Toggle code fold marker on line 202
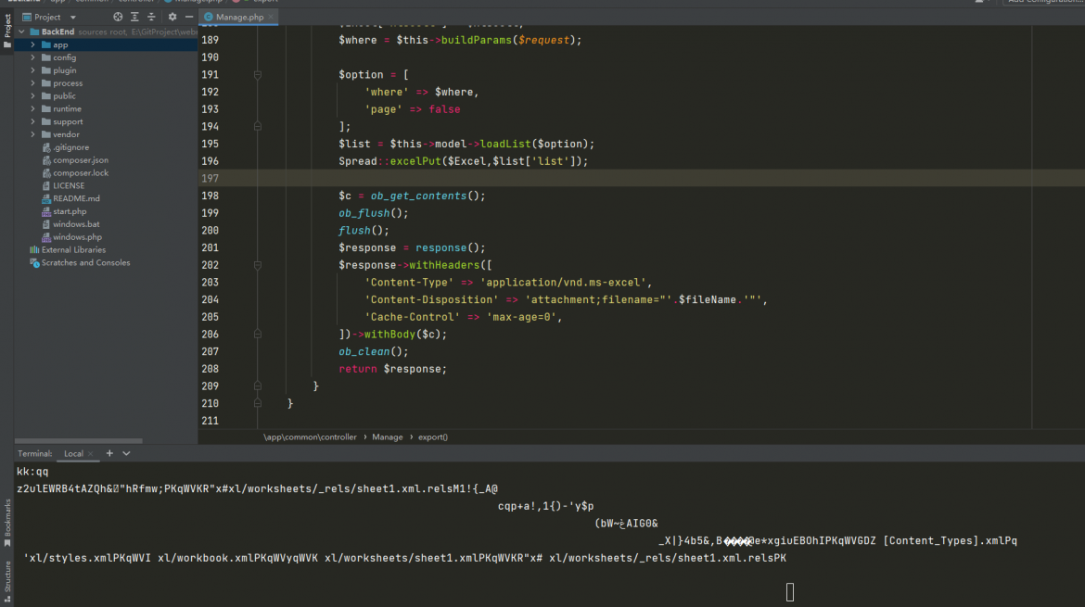Viewport: 1085px width, 607px height. click(x=258, y=265)
